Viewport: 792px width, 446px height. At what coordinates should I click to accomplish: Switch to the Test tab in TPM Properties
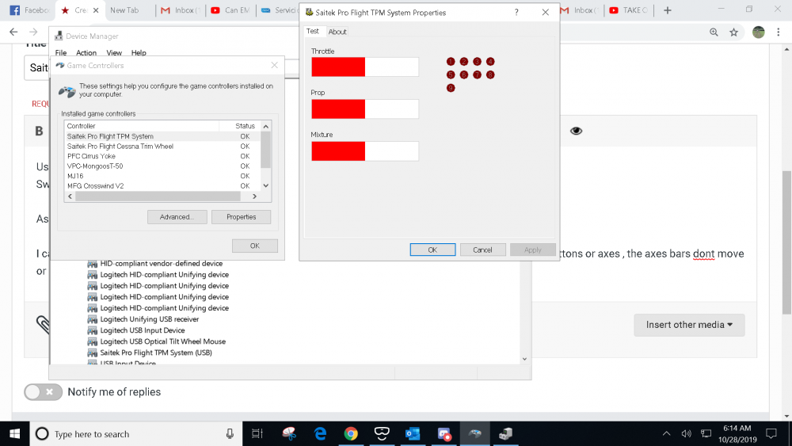[x=313, y=32]
